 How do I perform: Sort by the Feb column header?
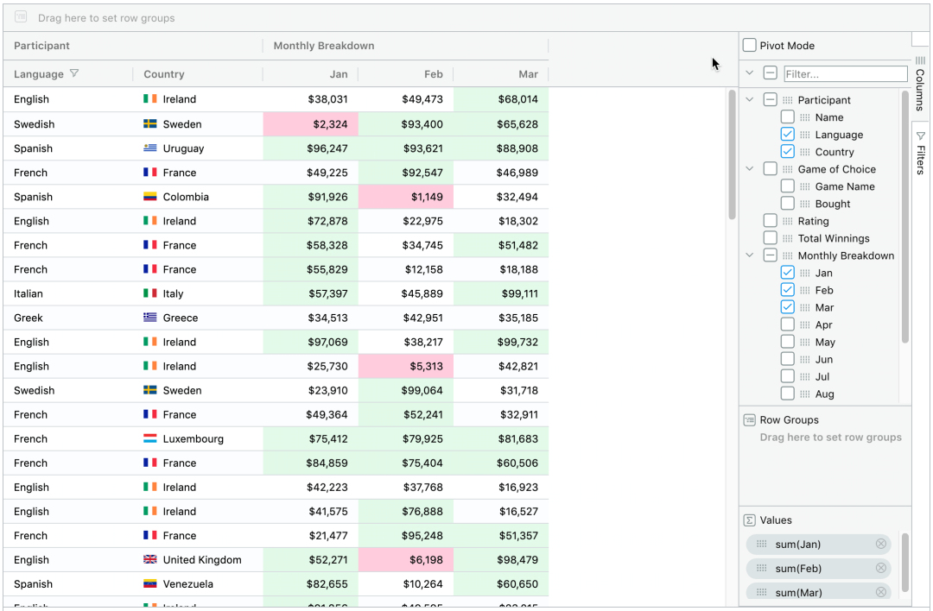(433, 73)
